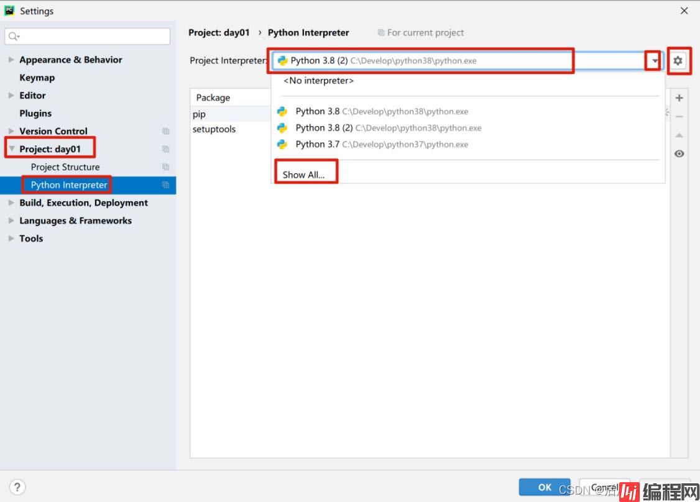This screenshot has height=502, width=700.
Task: Expand the Appearance & Behavior section
Action: pyautogui.click(x=11, y=60)
